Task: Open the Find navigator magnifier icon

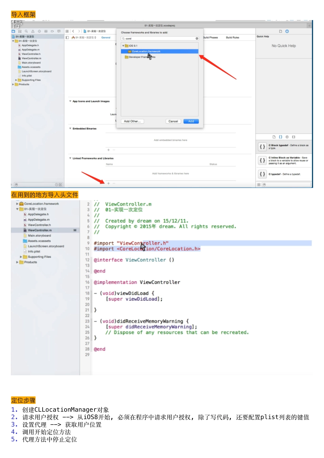Action: pos(26,31)
